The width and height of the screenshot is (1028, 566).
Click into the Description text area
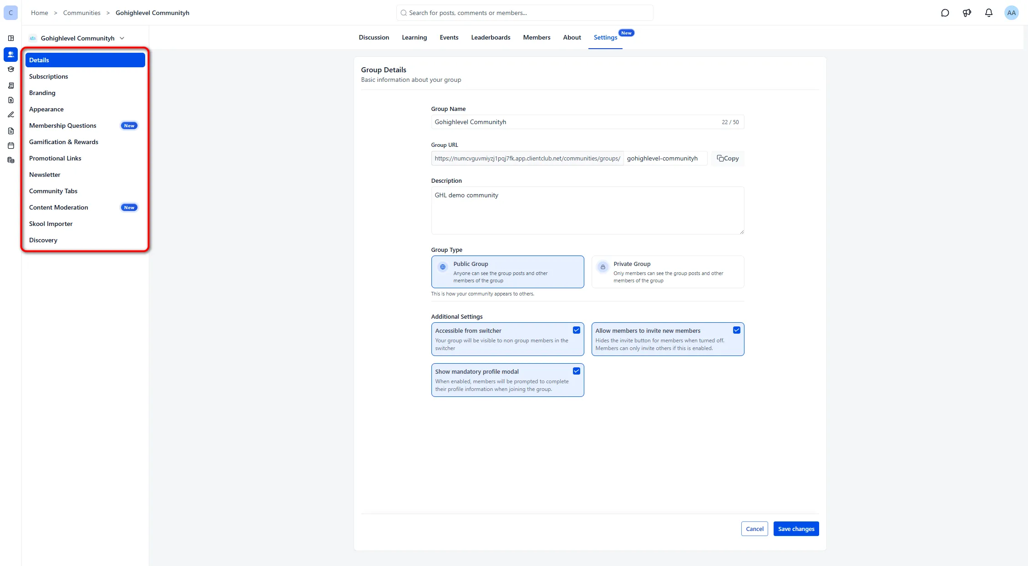(587, 210)
